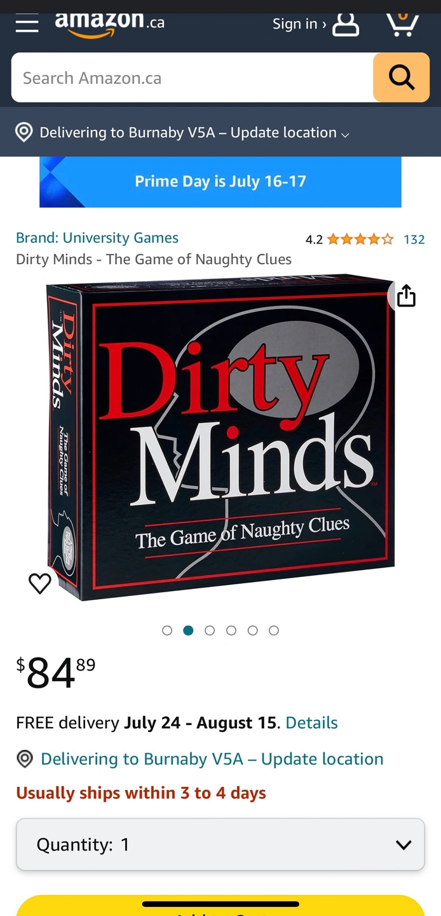The width and height of the screenshot is (441, 916).
Task: Click the Sign in link
Action: (x=299, y=24)
